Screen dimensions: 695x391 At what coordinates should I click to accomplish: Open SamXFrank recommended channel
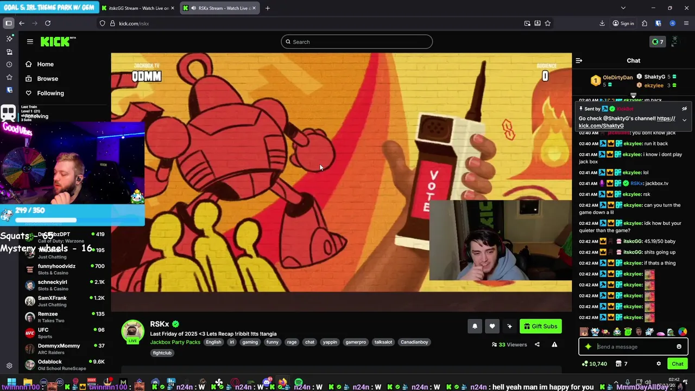[65, 301]
